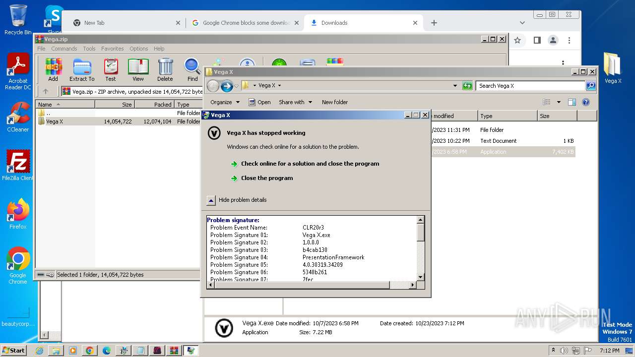Image resolution: width=635 pixels, height=357 pixels.
Task: Switch to Google Chrome blocks downloads tab
Action: (x=245, y=23)
